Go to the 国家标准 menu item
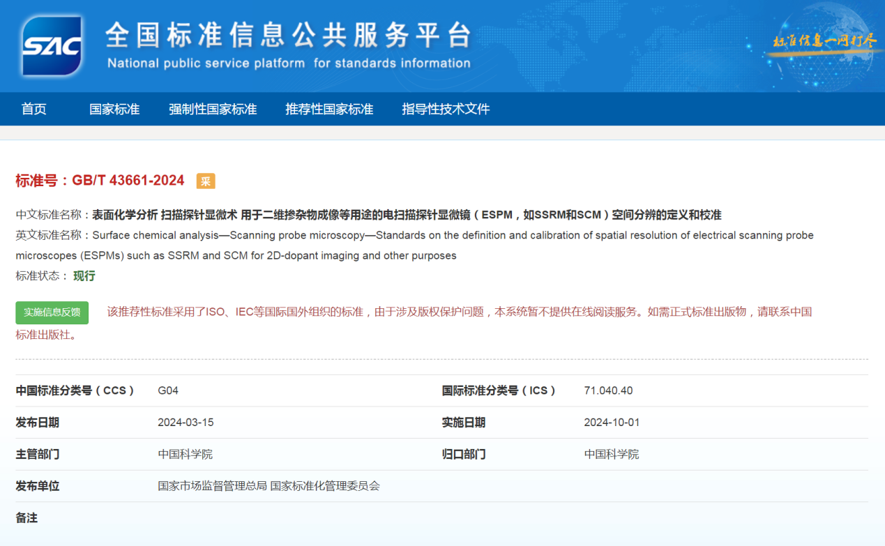This screenshot has height=546, width=885. [x=114, y=109]
